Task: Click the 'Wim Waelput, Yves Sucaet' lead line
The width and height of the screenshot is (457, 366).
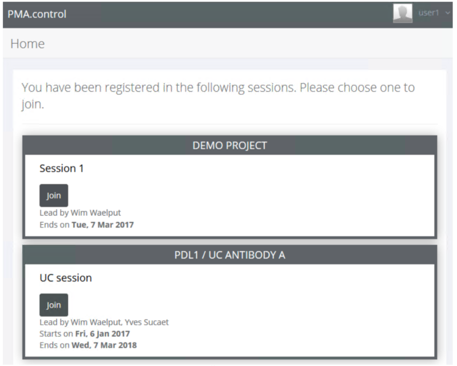Action: pos(104,322)
